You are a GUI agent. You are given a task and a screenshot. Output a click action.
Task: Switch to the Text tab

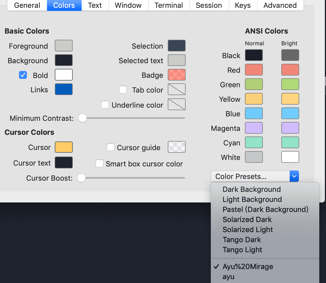[95, 5]
